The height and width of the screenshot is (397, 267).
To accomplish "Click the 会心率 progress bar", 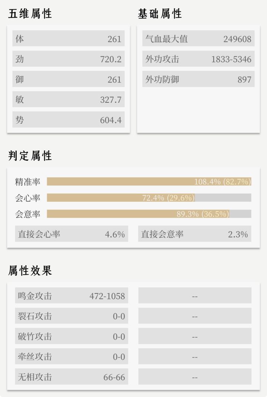I will 149,198.
